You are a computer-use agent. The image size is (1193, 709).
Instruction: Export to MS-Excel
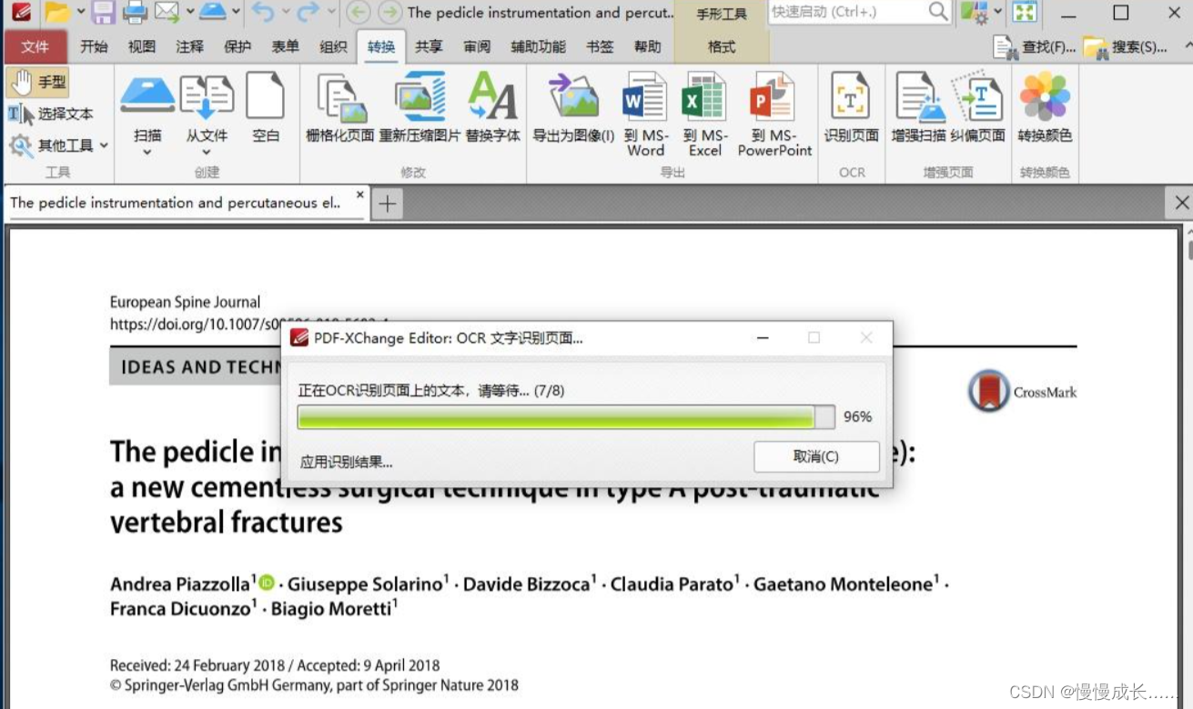pyautogui.click(x=704, y=114)
